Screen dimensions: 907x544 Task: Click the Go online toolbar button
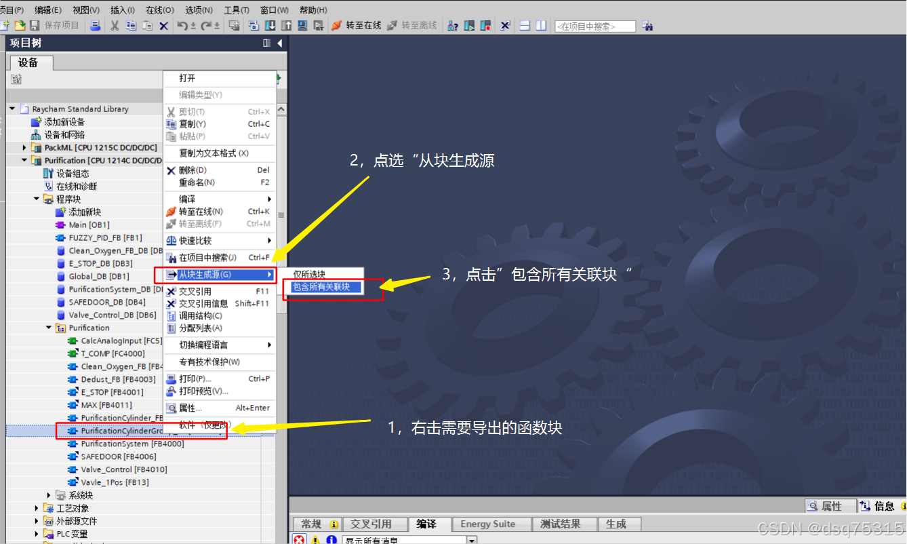click(357, 26)
